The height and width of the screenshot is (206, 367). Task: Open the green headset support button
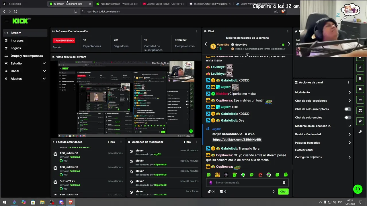(x=358, y=189)
